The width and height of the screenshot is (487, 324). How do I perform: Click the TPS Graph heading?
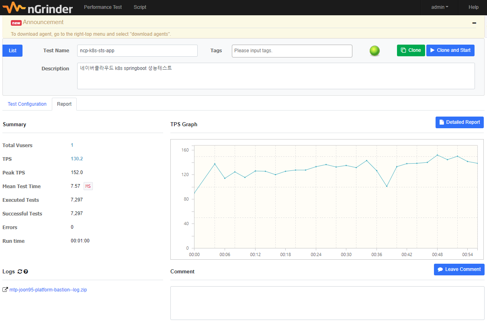click(184, 125)
